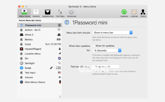Select the Volume item row
Viewport: 165px width, 102px height.
[40, 77]
